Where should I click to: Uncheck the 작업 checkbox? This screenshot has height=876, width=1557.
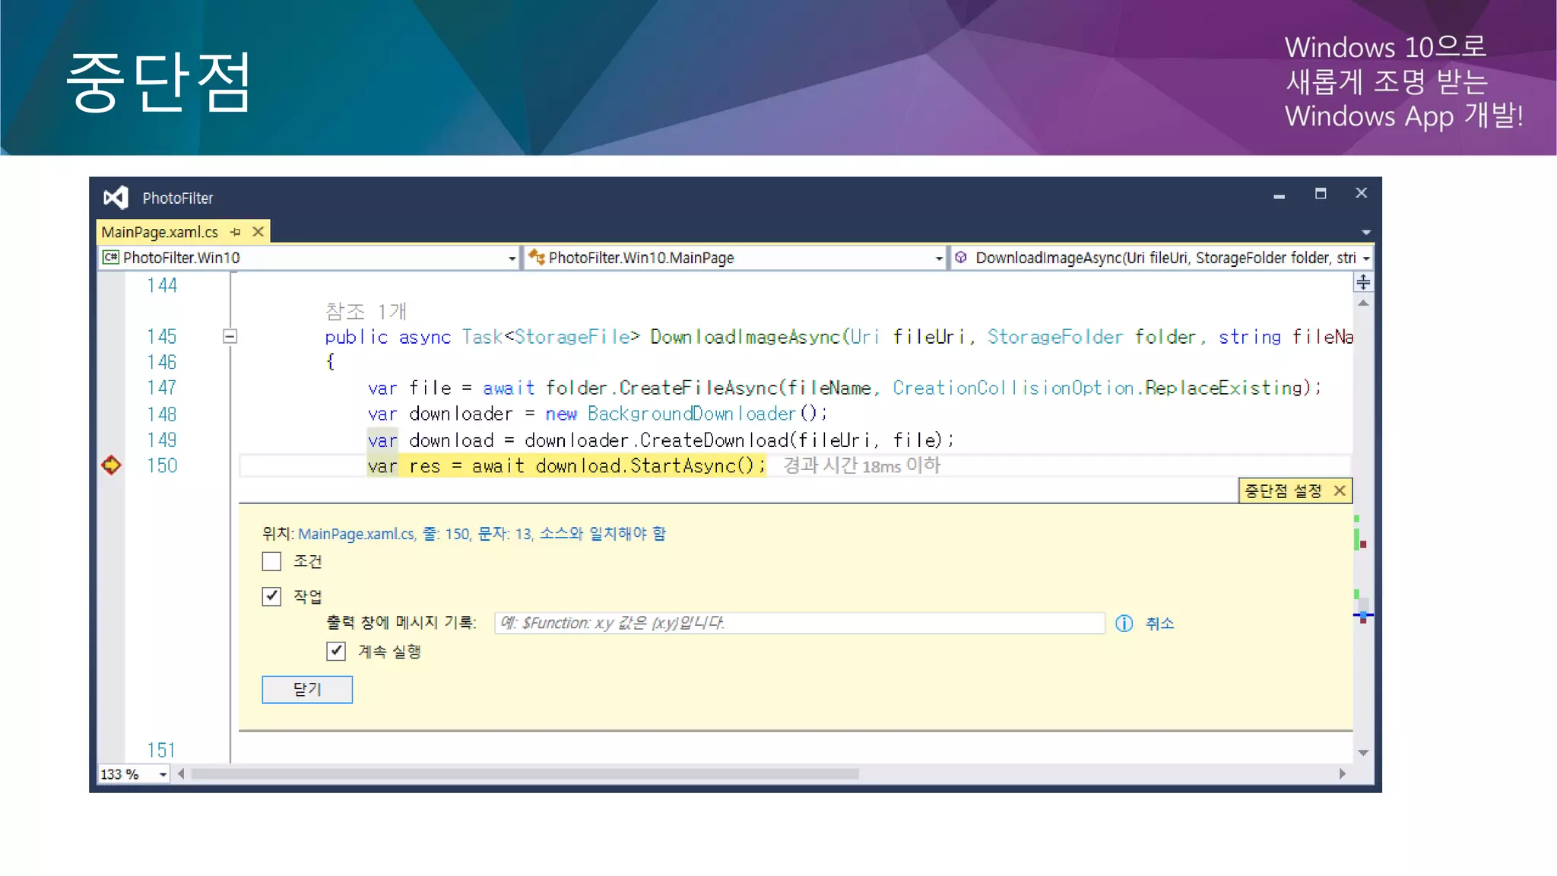[271, 596]
